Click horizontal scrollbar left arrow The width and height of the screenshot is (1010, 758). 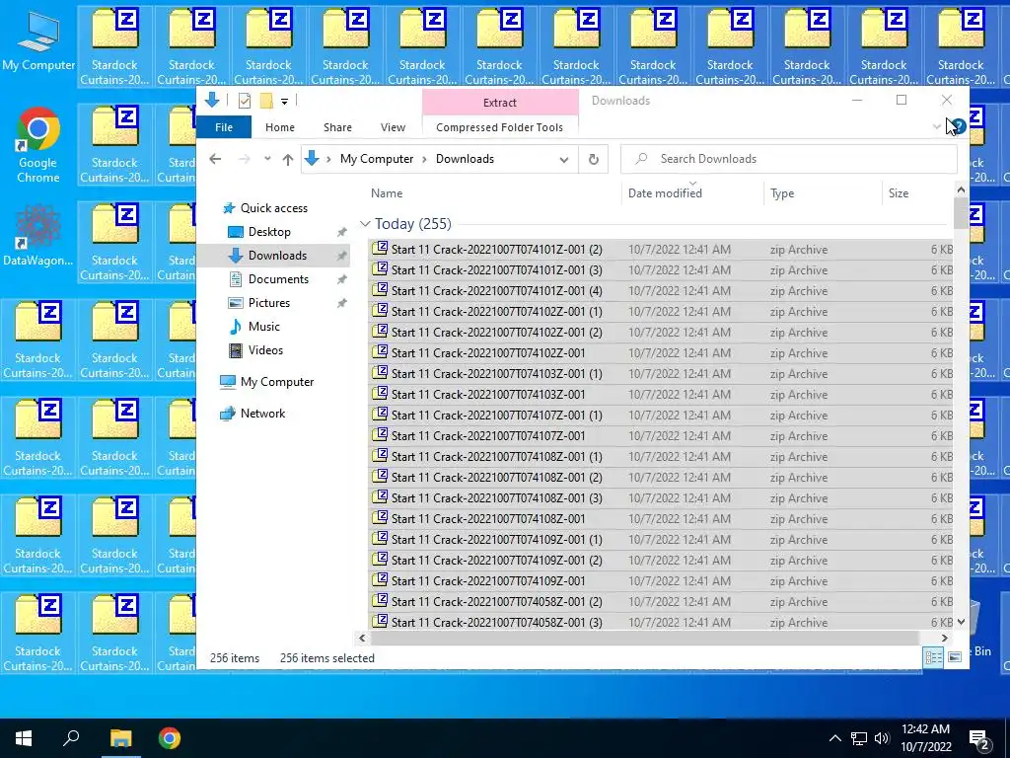[x=362, y=638]
